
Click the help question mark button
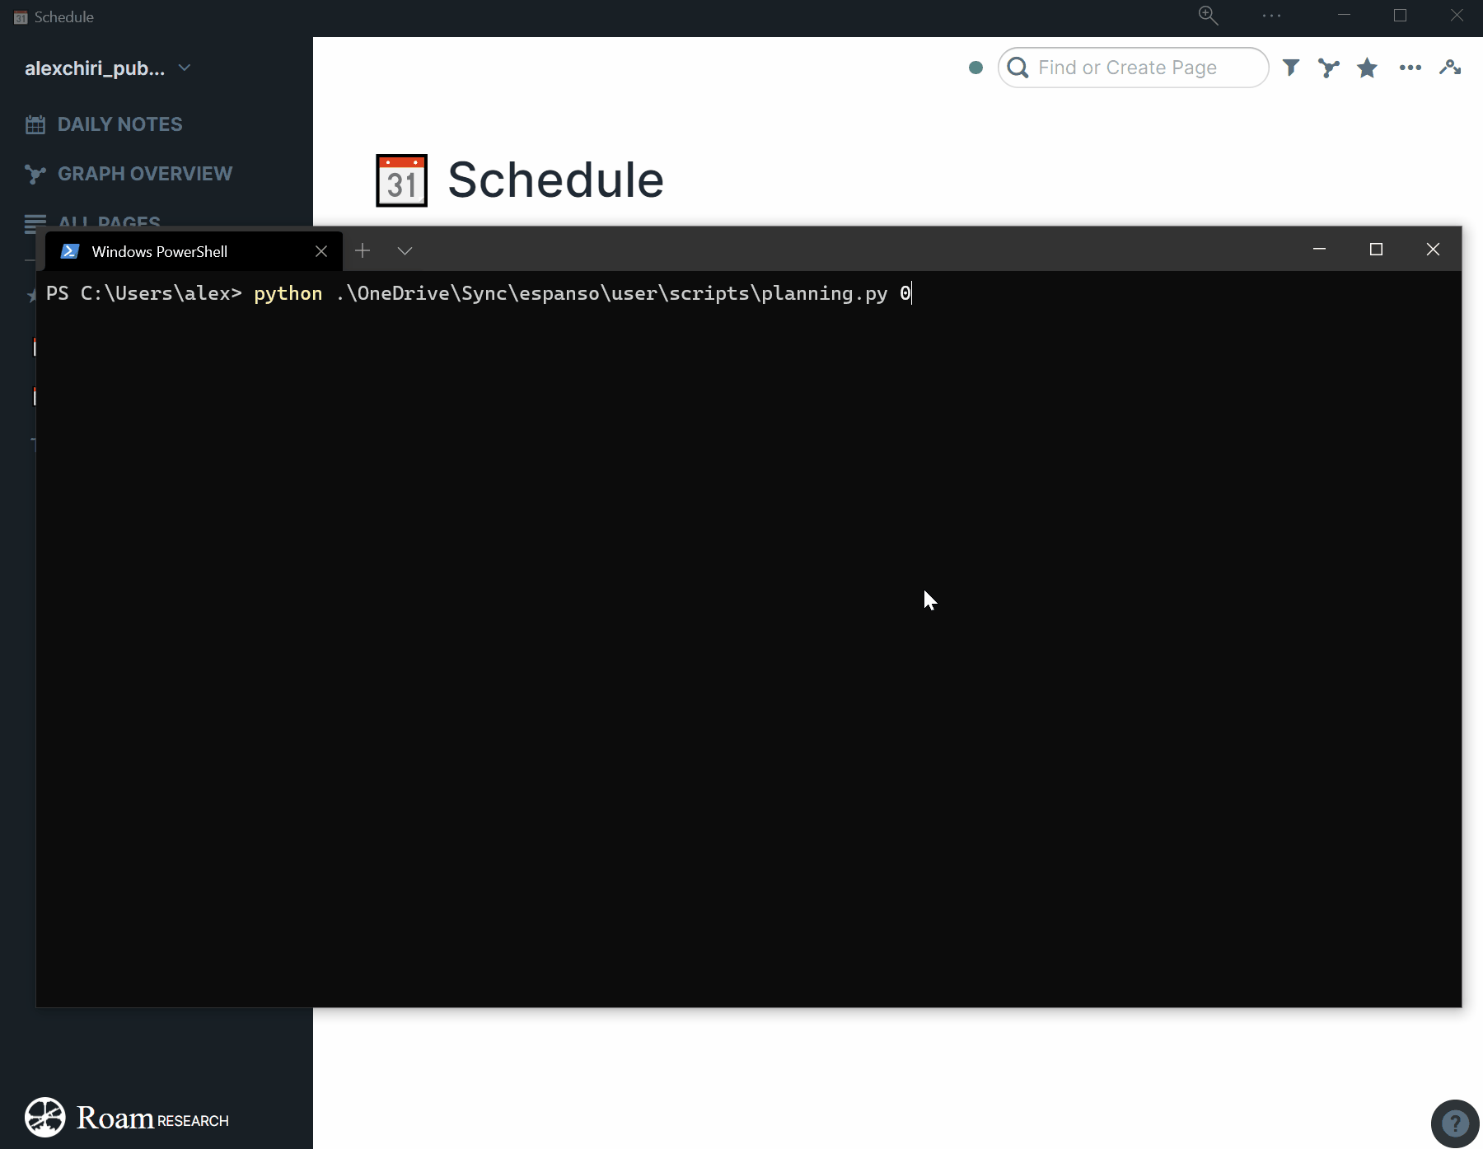[x=1455, y=1123]
